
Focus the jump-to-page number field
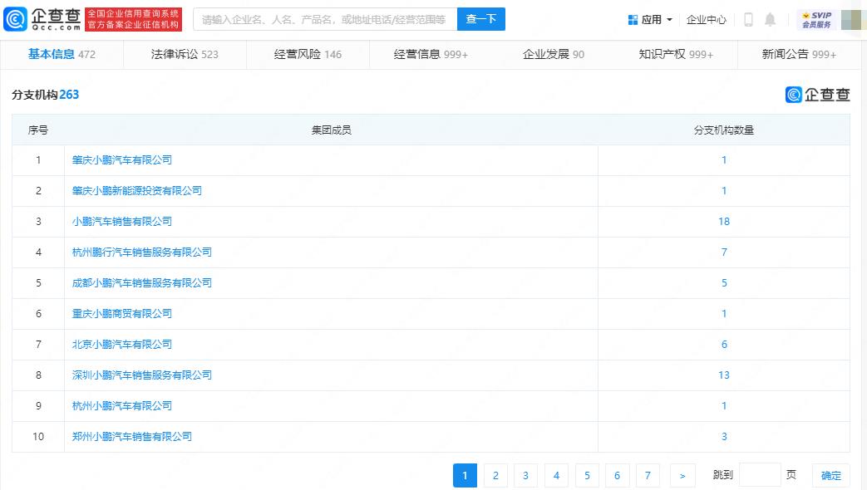pos(760,475)
